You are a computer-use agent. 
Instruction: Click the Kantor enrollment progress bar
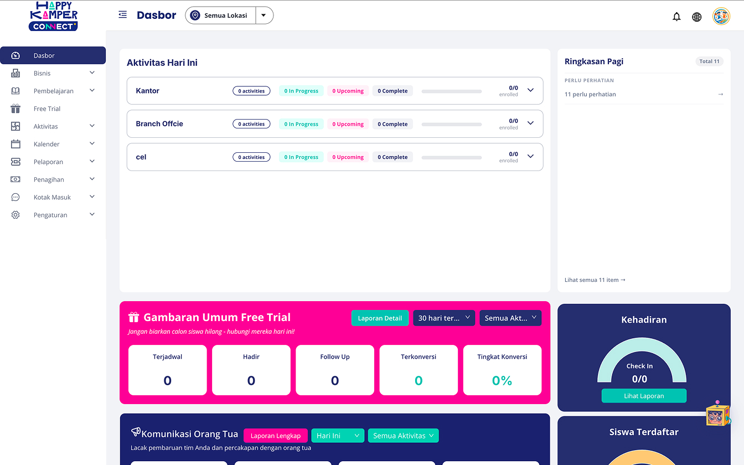click(452, 91)
